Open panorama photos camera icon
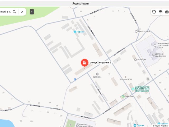 (167, 12)
